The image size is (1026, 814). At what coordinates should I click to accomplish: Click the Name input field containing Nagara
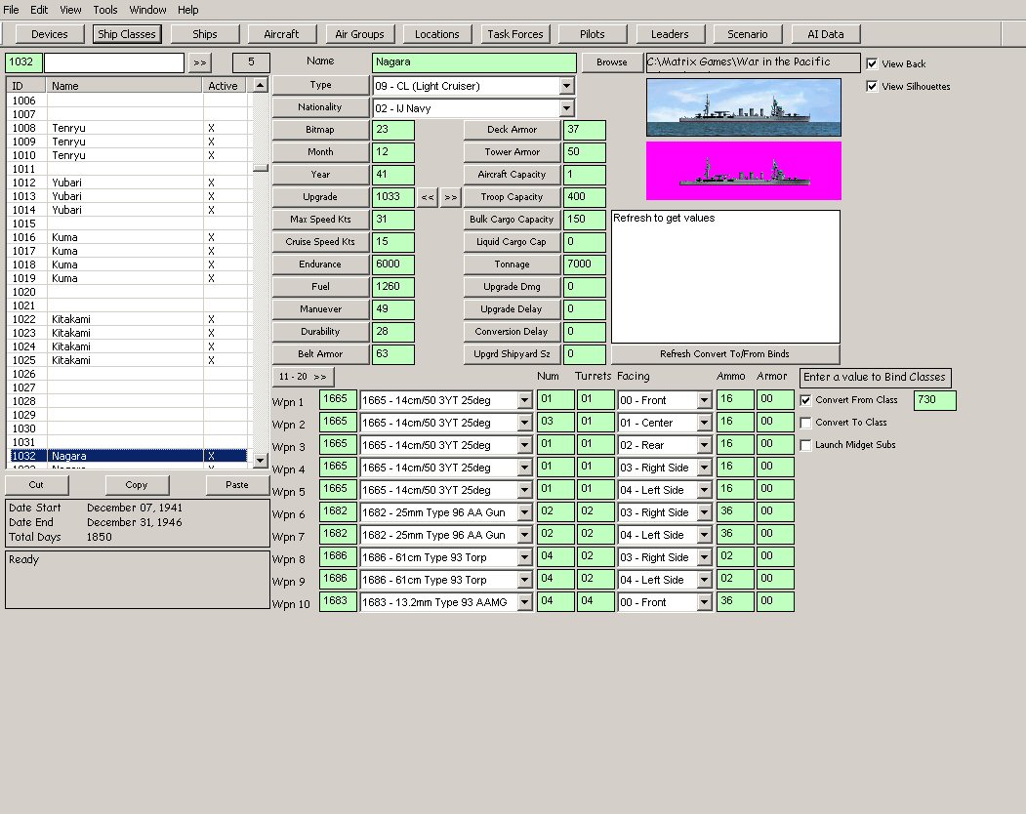coord(473,62)
